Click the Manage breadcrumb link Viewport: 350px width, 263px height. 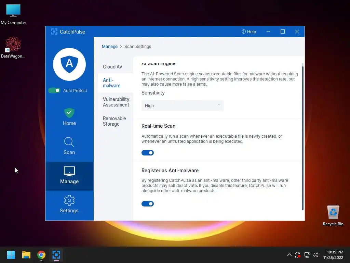(110, 47)
